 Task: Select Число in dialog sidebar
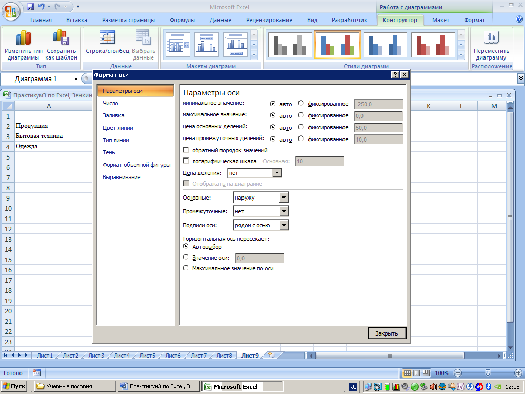[110, 103]
